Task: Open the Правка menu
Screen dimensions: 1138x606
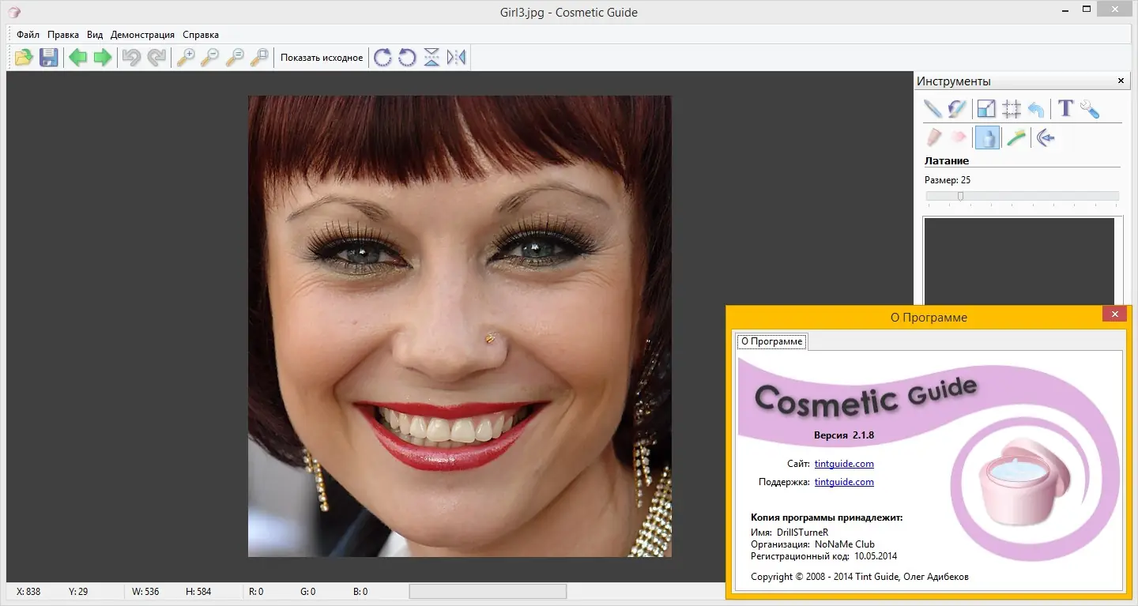Action: click(x=63, y=35)
